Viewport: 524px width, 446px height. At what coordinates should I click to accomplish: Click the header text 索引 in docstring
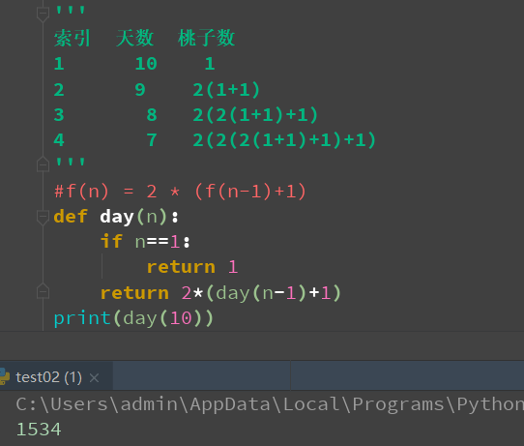pyautogui.click(x=73, y=38)
